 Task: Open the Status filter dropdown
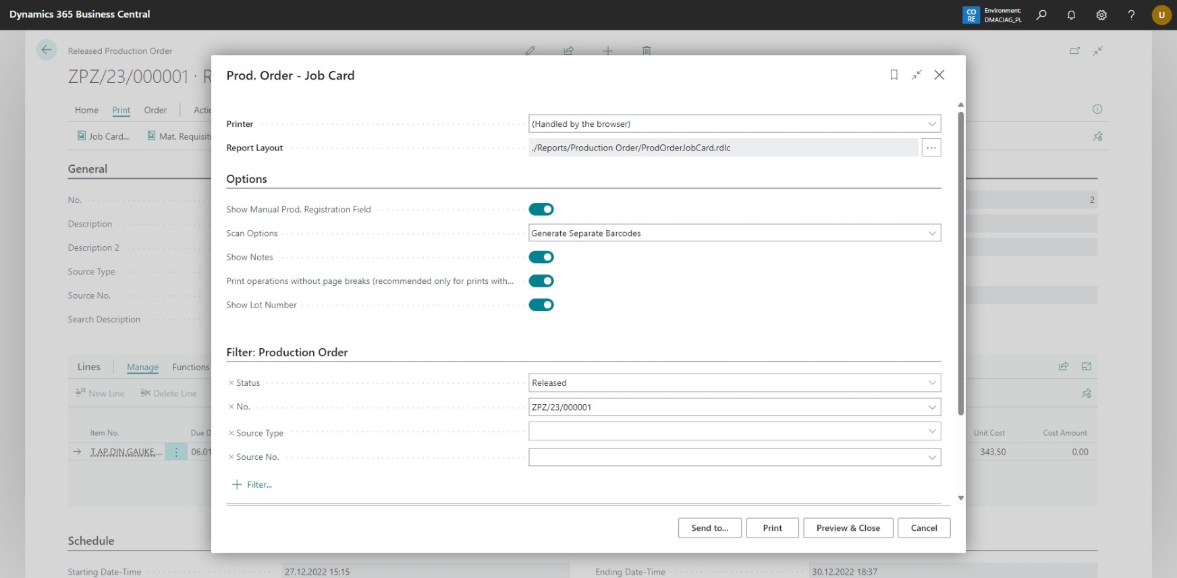932,382
